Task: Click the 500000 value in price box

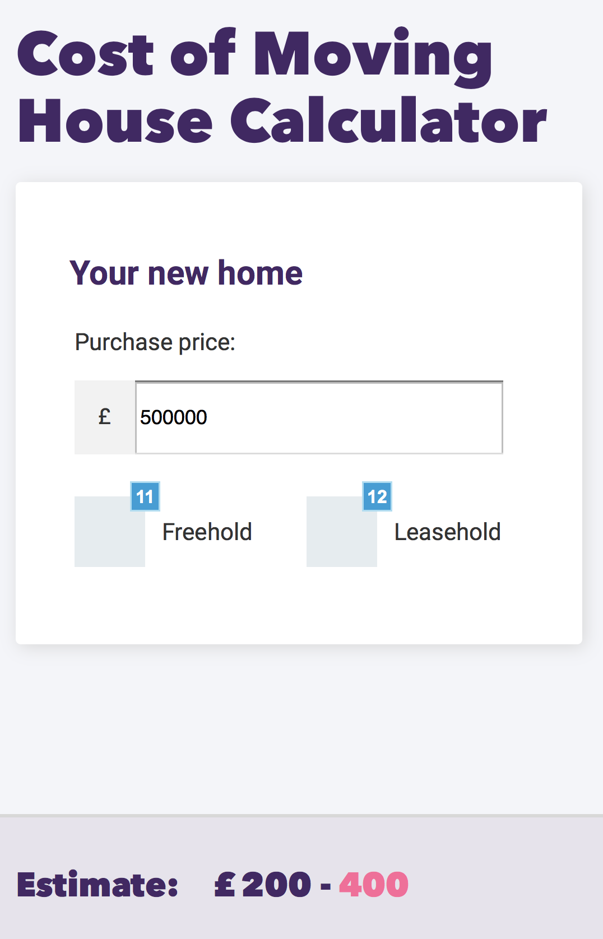Action: coord(174,417)
